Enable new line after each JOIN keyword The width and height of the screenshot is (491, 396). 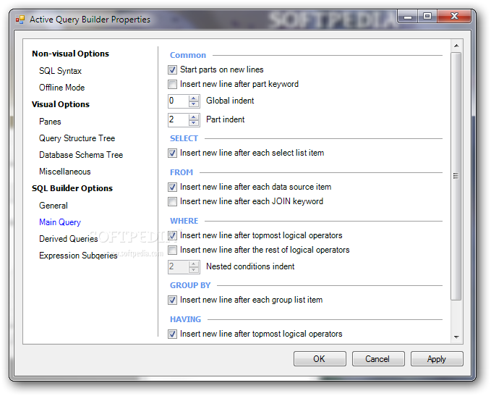(x=172, y=201)
